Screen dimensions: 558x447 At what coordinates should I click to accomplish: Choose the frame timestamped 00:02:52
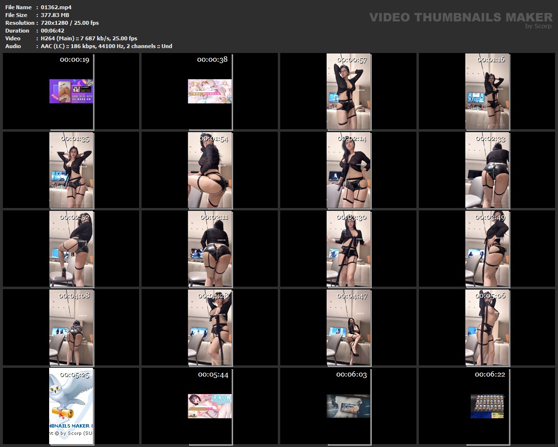(x=71, y=249)
